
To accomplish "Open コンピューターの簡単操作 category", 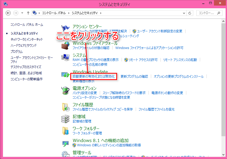I will 27,79.
